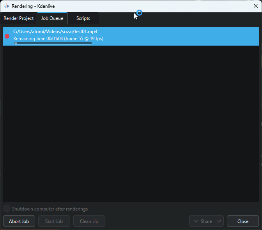262x230 pixels.
Task: Click the share icon on Share button
Action: (196, 221)
